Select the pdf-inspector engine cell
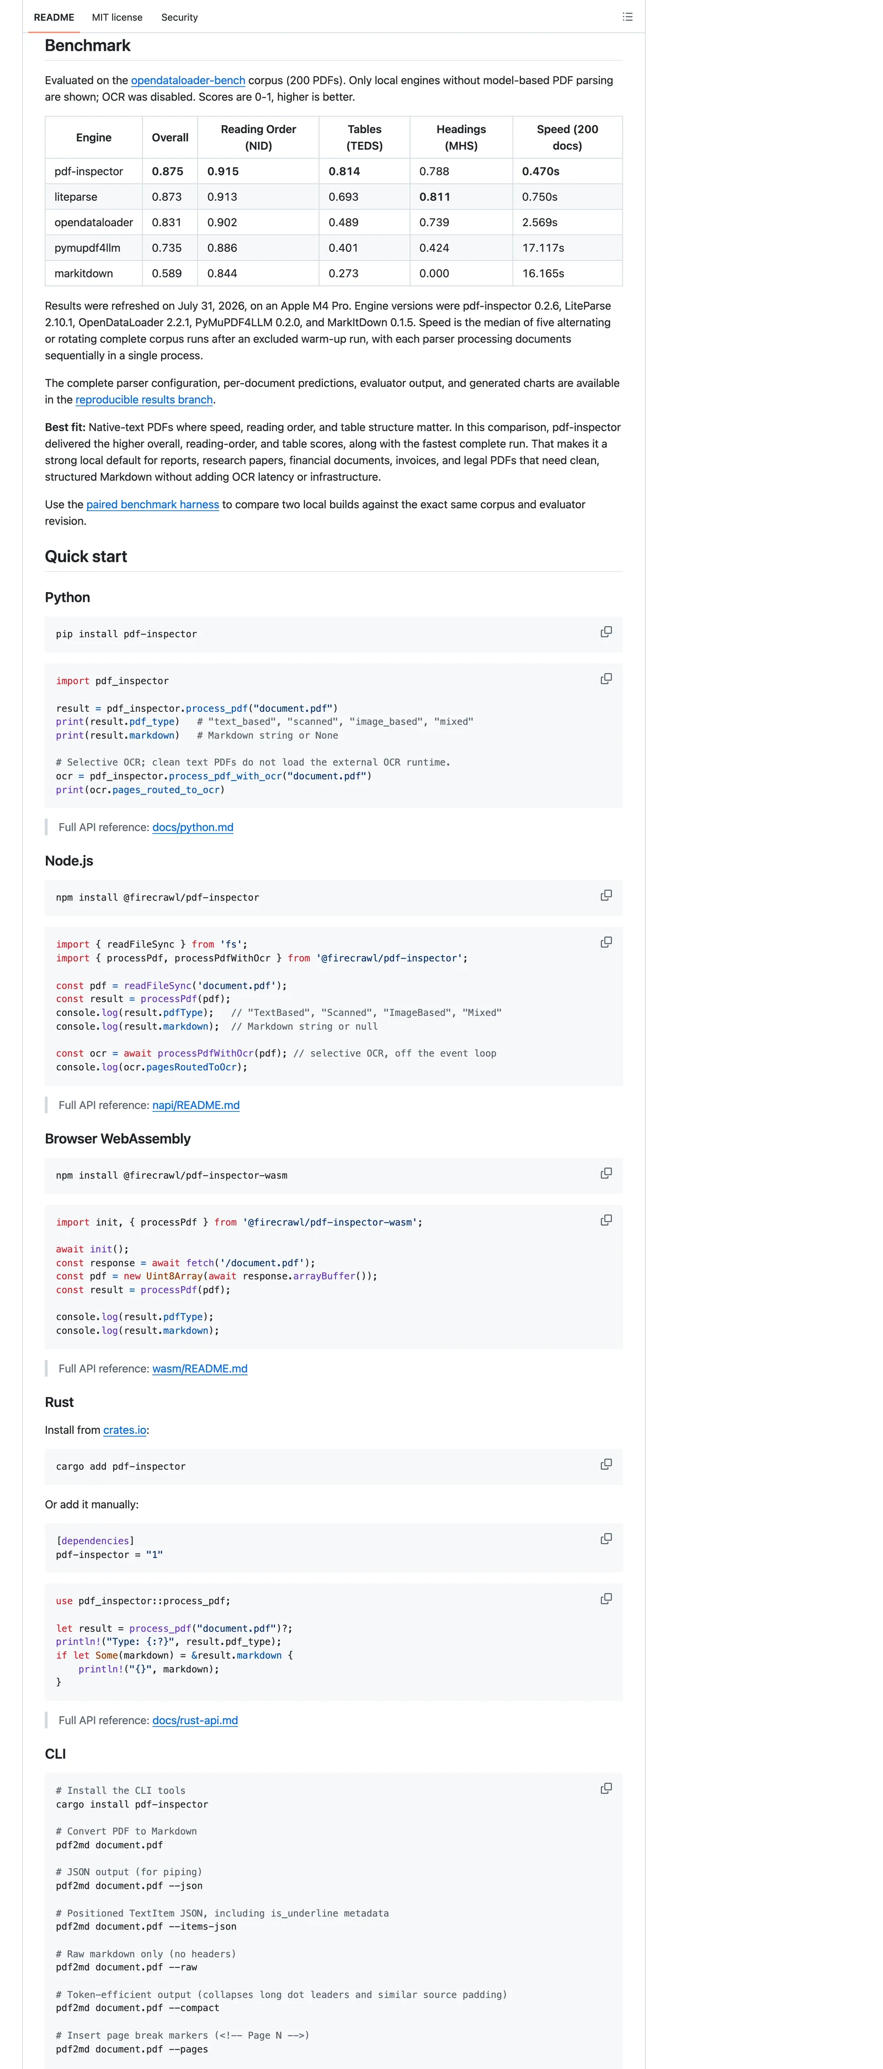The width and height of the screenshot is (883, 2069). (x=94, y=171)
